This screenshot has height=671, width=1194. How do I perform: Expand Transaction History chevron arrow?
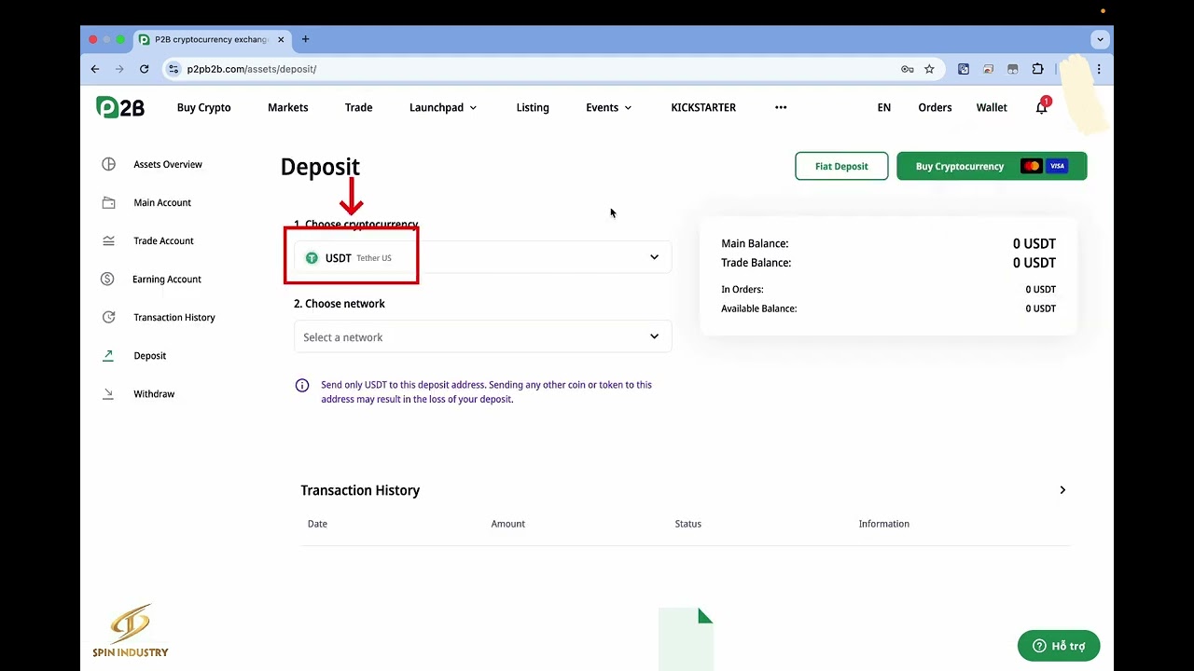click(1062, 490)
